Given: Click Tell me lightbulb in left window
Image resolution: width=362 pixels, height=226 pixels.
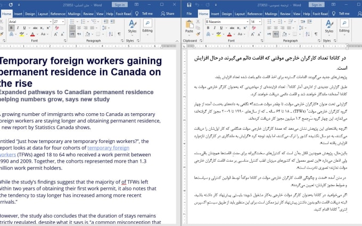Looking at the screenshot, I should point(137,14).
